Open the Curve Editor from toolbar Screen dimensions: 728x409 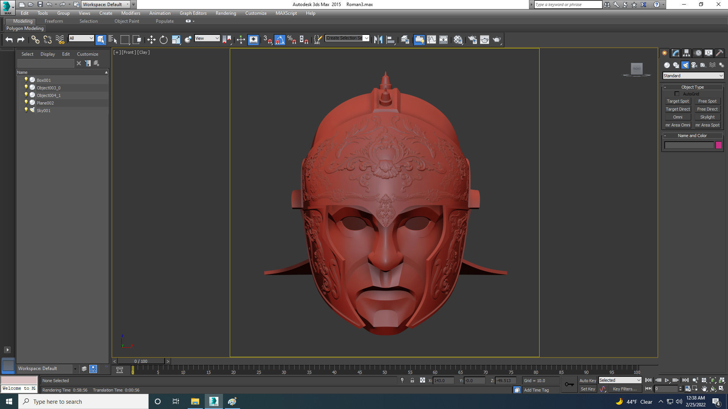(x=431, y=39)
